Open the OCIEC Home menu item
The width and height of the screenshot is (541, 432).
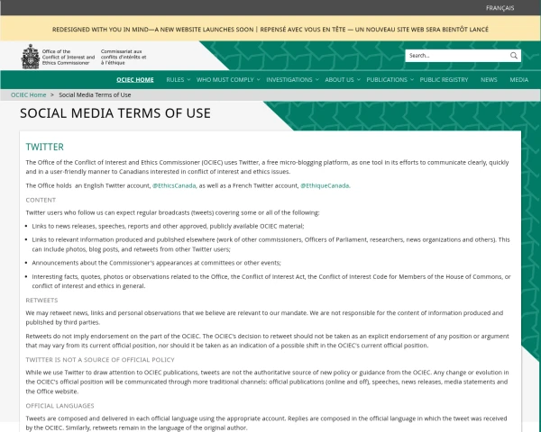135,79
